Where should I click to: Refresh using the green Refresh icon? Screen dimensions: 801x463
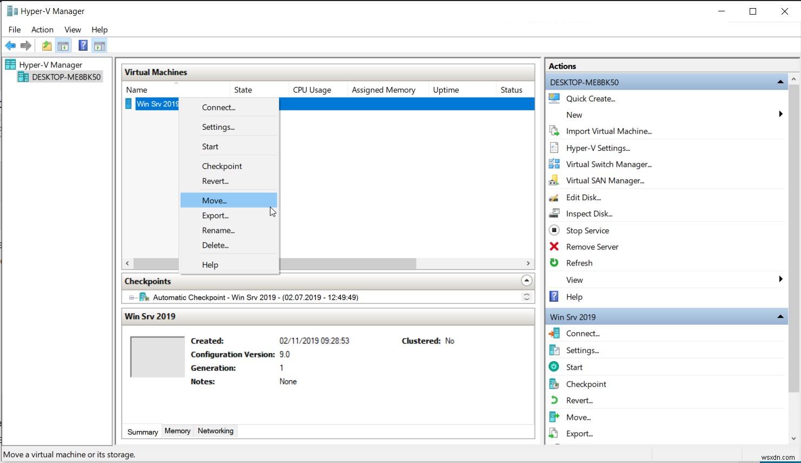point(554,262)
